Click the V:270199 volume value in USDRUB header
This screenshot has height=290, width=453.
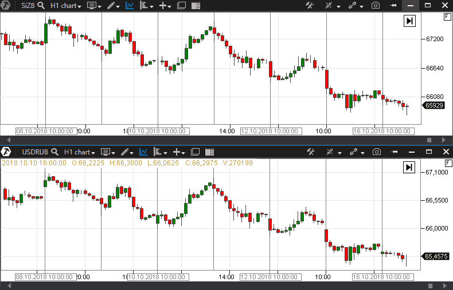[238, 163]
